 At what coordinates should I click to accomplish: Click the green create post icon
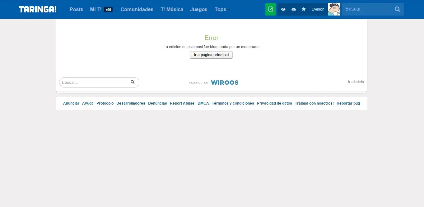click(270, 9)
